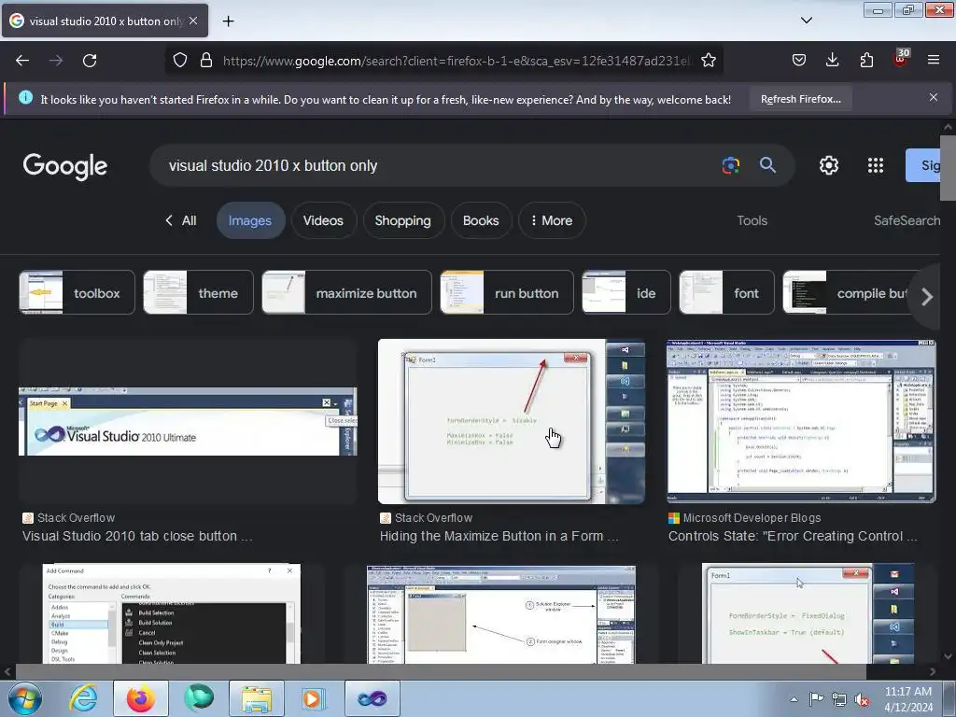
Task: Open the Action Center flag icon
Action: (x=816, y=699)
